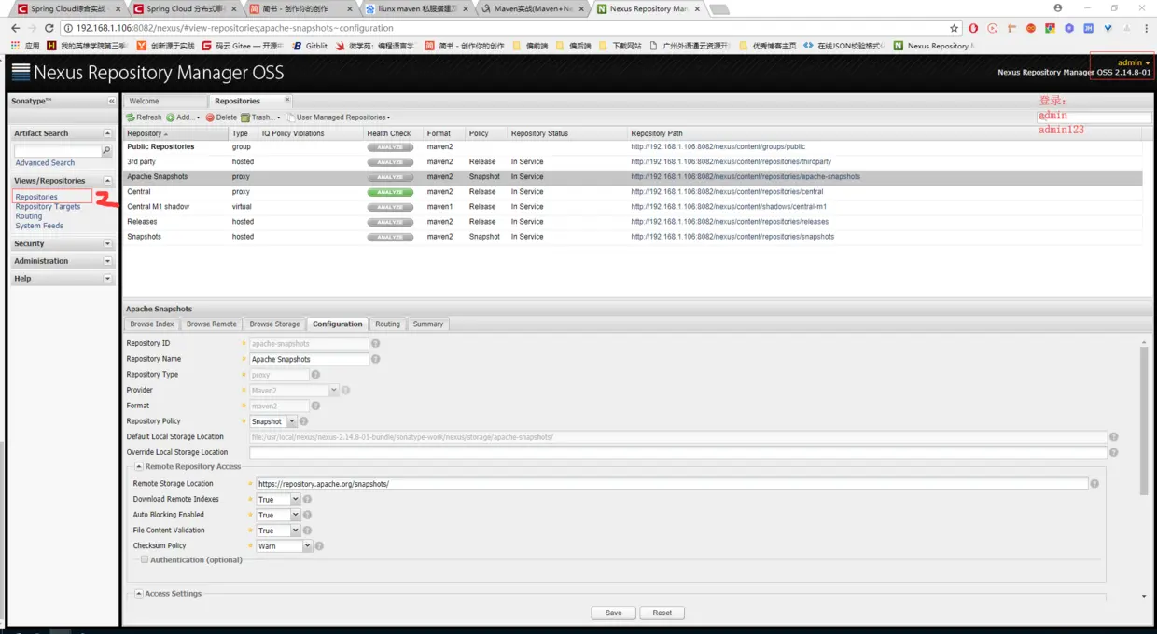
Task: Open the Repositories link in sidebar
Action: [x=36, y=197]
